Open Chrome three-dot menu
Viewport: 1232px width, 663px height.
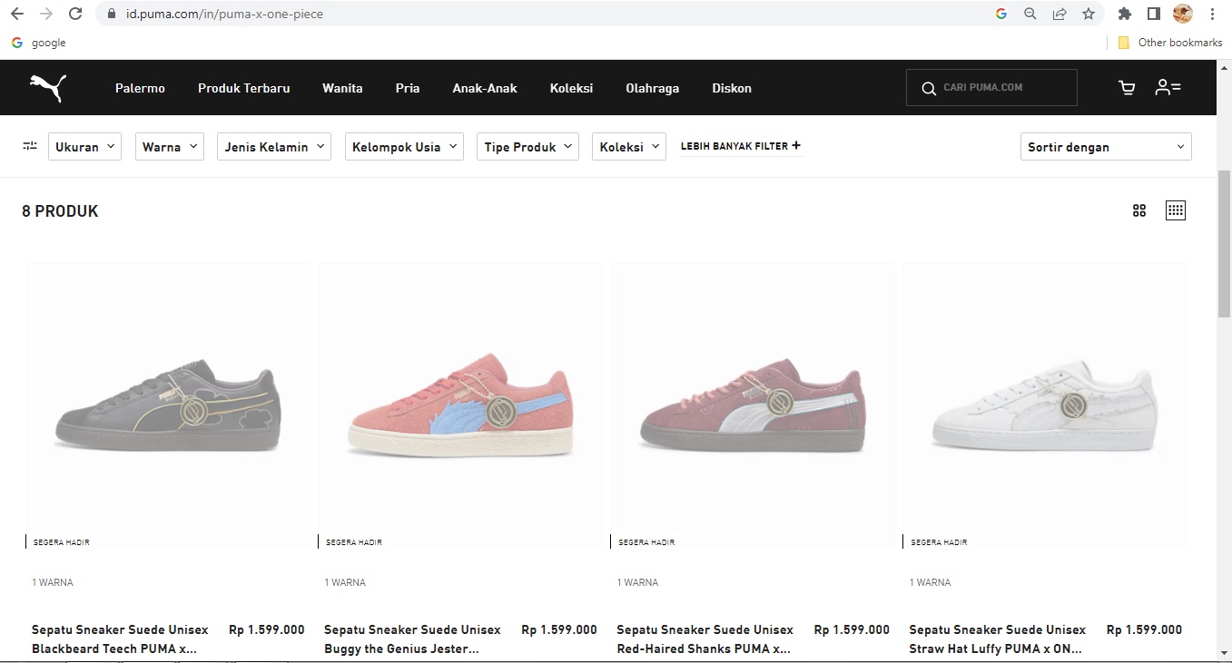(x=1213, y=14)
